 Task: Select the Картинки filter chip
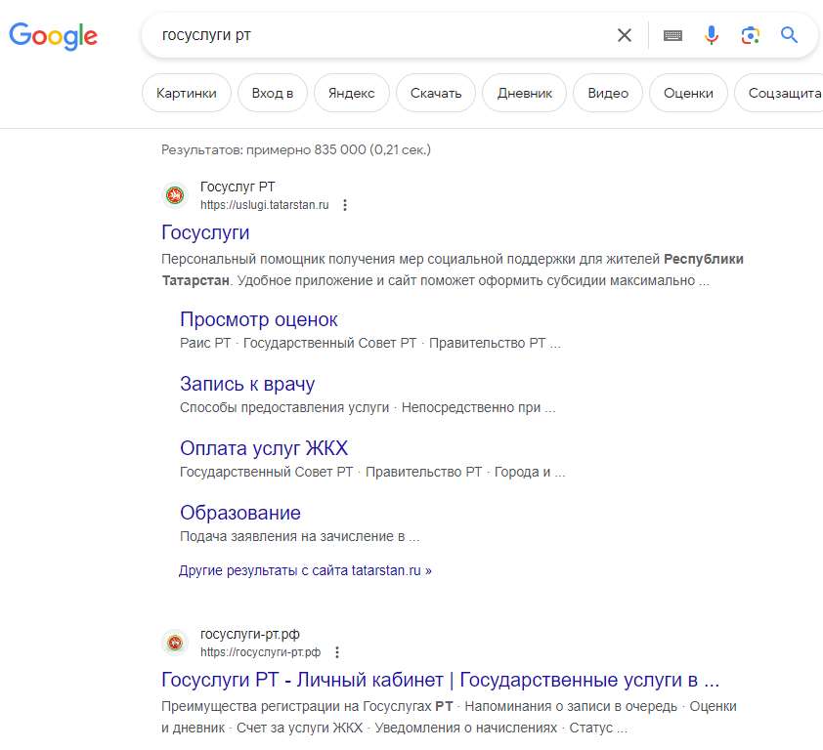point(187,94)
